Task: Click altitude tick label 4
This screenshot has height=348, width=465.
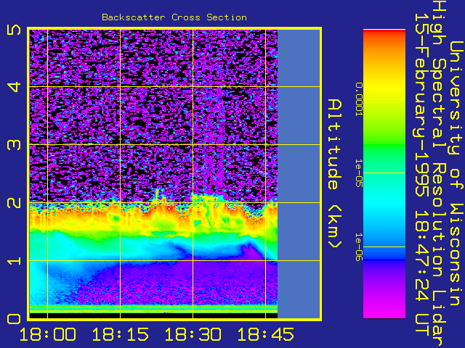Action: click(x=14, y=87)
